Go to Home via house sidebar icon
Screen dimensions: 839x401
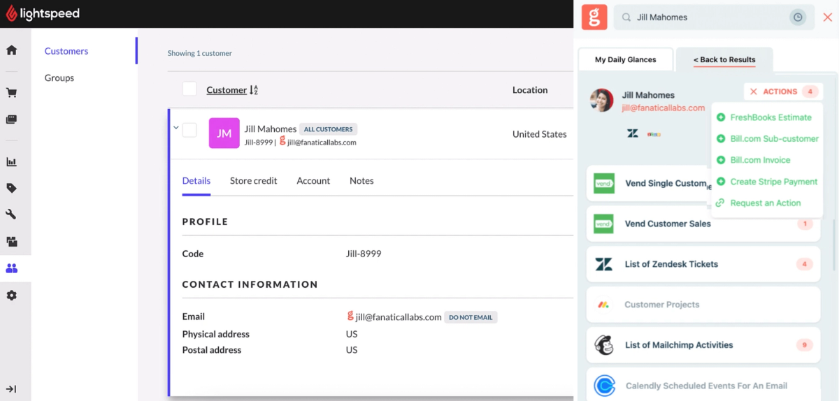pos(11,50)
